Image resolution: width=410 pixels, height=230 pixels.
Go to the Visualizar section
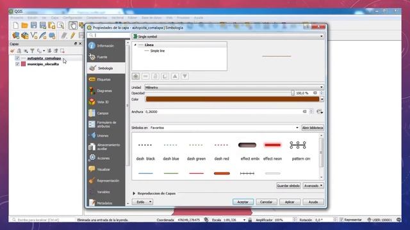(106, 169)
